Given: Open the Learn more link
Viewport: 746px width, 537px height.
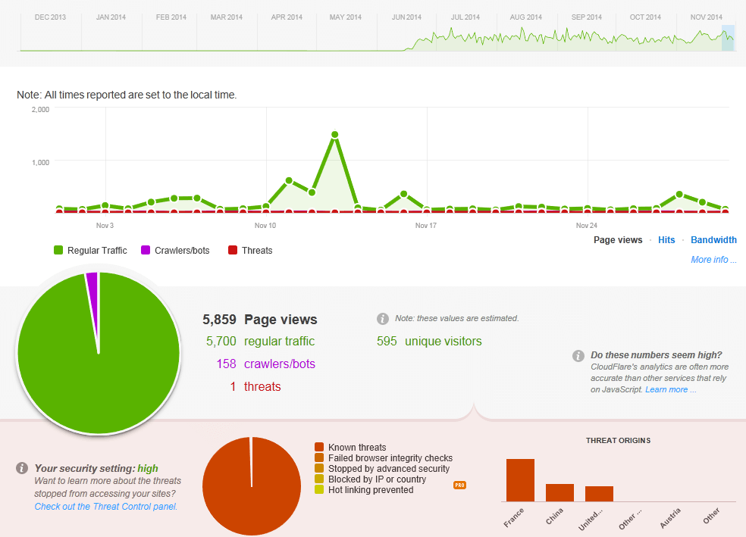Looking at the screenshot, I should pos(670,389).
